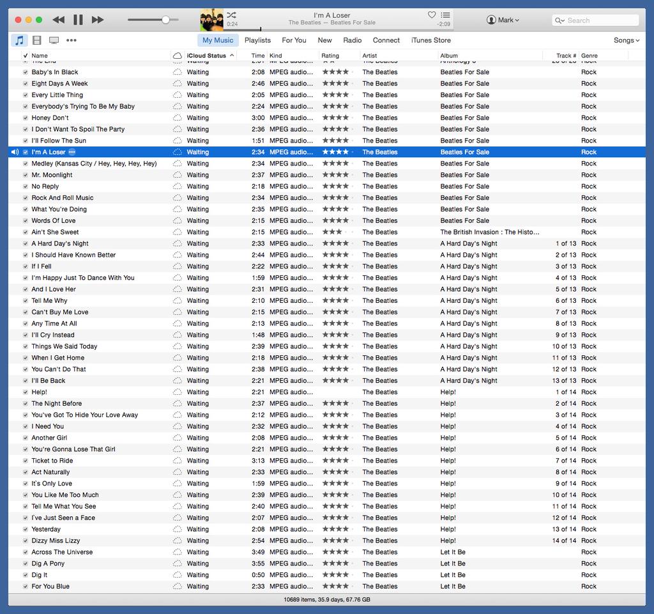
Task: Open more media types ellipsis
Action: pyautogui.click(x=72, y=40)
